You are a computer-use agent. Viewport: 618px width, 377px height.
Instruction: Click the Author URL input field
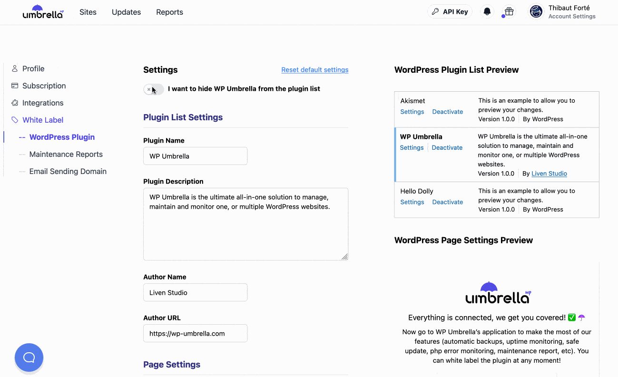coord(195,333)
